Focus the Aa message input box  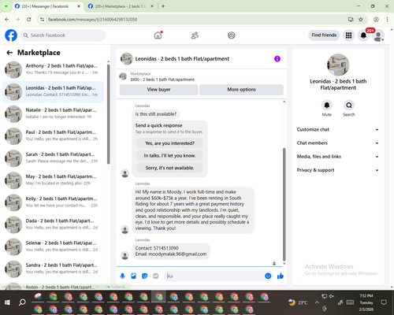[x=214, y=276]
